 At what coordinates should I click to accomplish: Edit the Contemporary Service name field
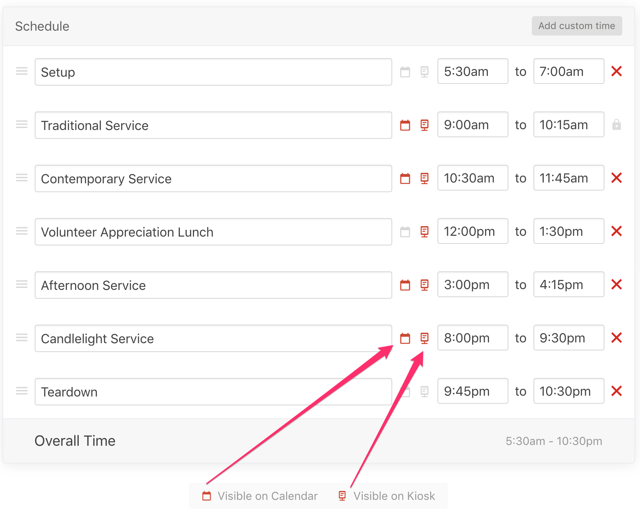(213, 178)
